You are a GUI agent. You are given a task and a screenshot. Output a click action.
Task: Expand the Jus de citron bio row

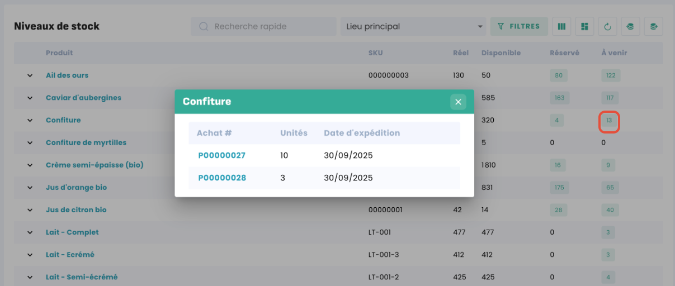30,210
